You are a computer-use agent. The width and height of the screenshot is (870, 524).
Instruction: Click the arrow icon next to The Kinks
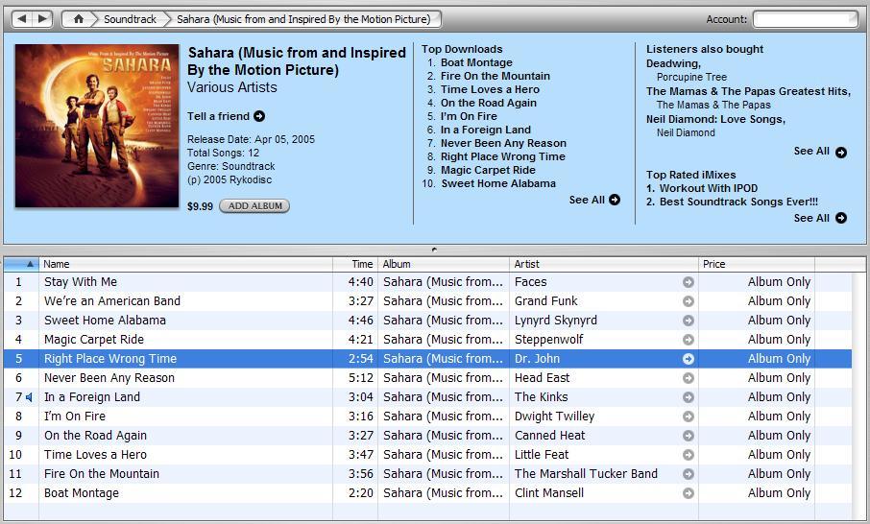(688, 397)
